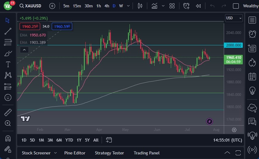This screenshot has width=259, height=159.
Task: Collapse the indicator legend chevron
Action: point(24,50)
